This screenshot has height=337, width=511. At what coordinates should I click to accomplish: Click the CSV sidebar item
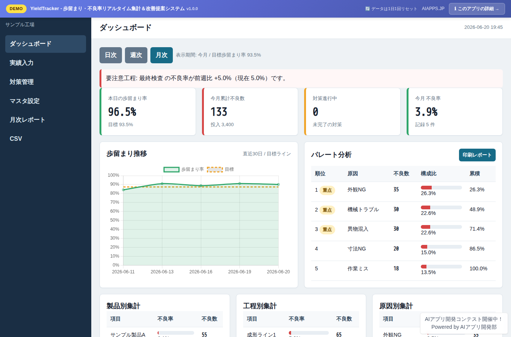pyautogui.click(x=46, y=139)
